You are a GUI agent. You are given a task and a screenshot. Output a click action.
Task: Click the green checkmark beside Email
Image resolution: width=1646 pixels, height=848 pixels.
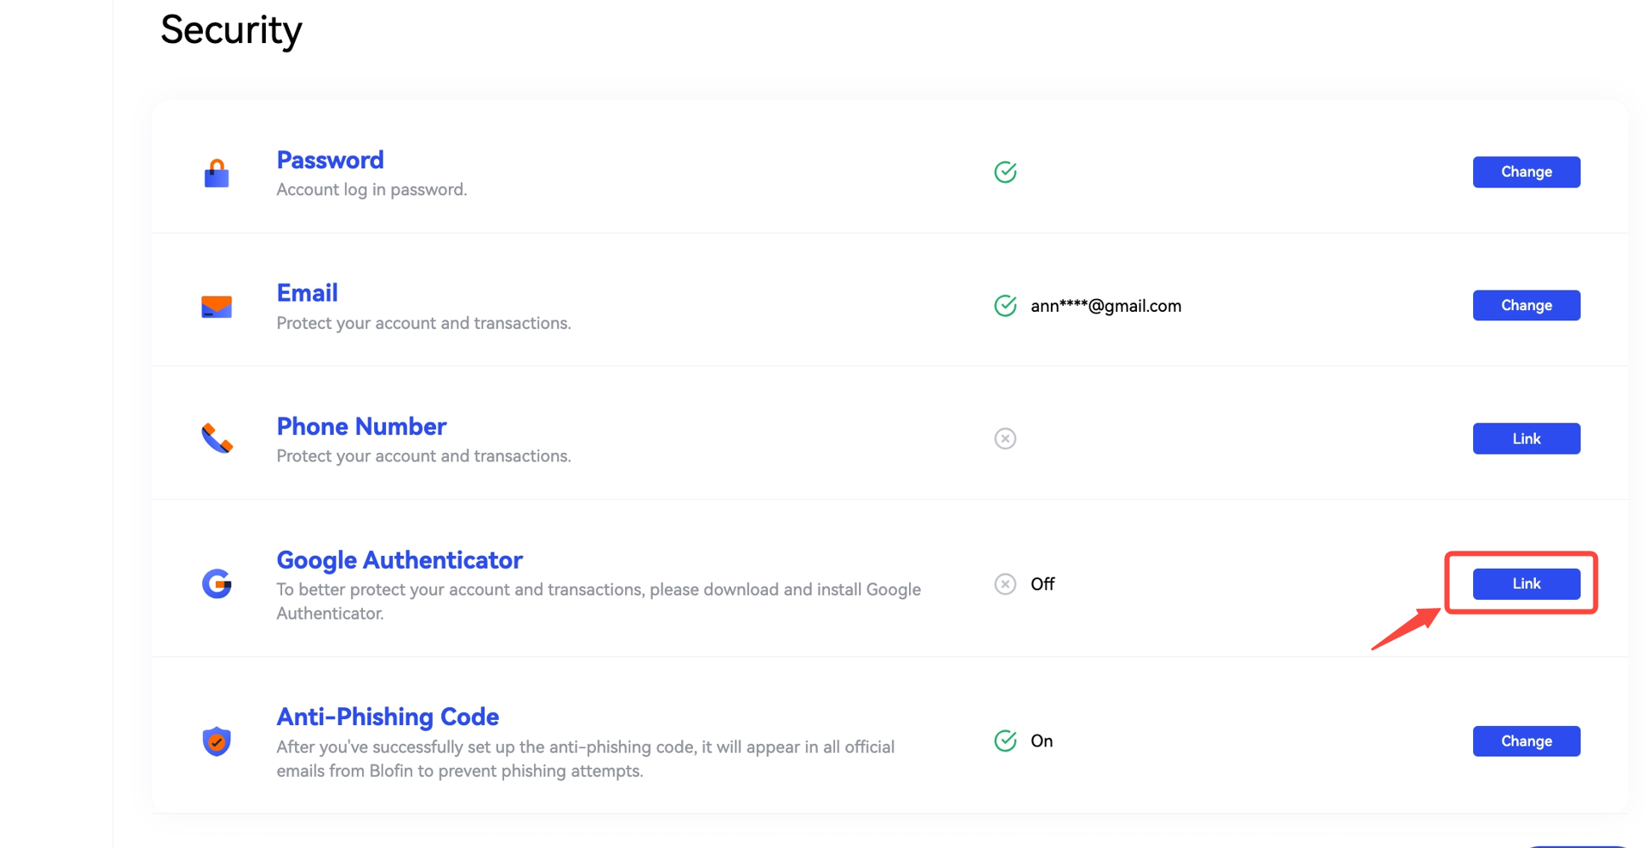click(1004, 306)
